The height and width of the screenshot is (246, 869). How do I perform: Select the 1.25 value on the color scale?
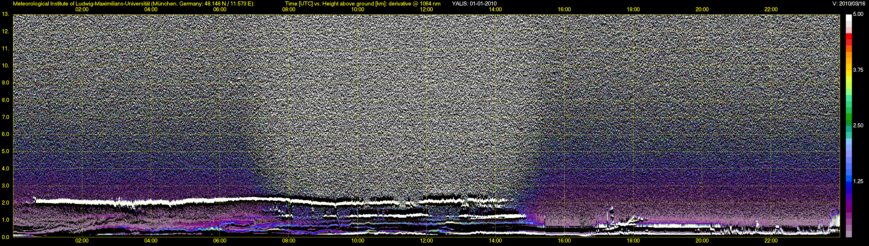(858, 181)
